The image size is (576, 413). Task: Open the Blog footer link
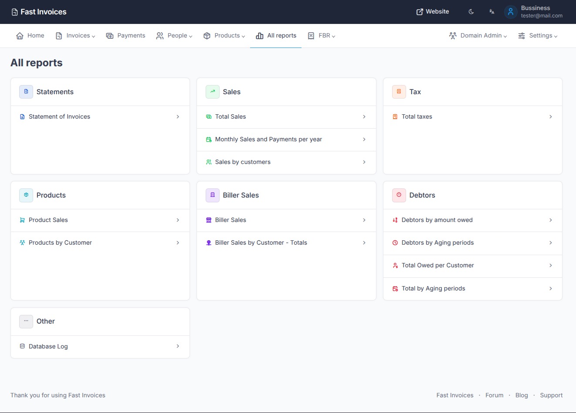pyautogui.click(x=522, y=396)
